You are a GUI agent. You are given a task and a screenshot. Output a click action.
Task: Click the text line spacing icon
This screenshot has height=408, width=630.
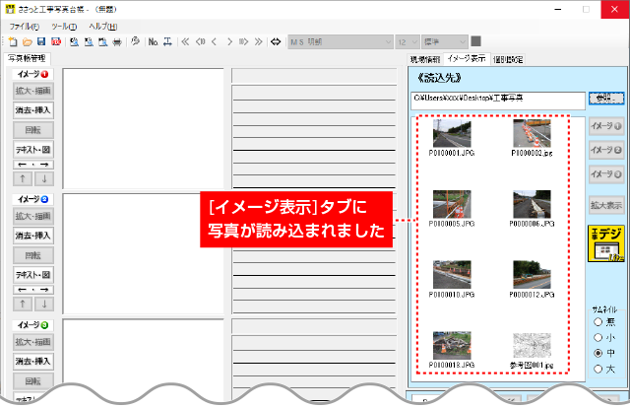pyautogui.click(x=167, y=41)
